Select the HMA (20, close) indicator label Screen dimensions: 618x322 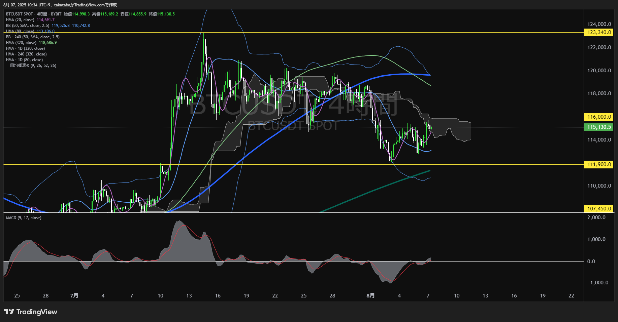20,20
